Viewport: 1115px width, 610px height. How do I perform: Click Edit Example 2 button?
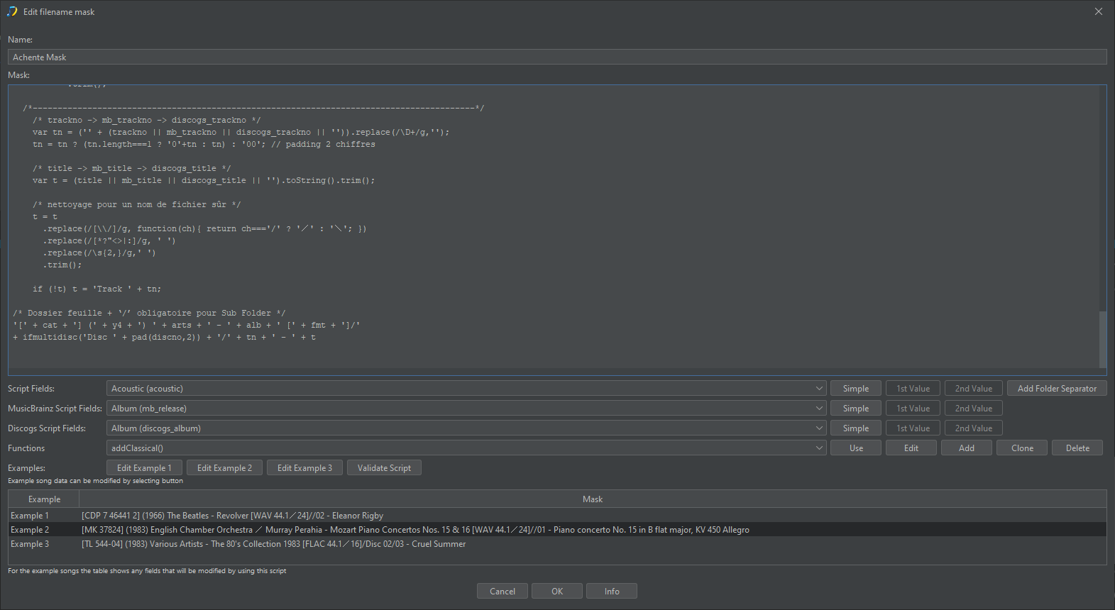[224, 468]
